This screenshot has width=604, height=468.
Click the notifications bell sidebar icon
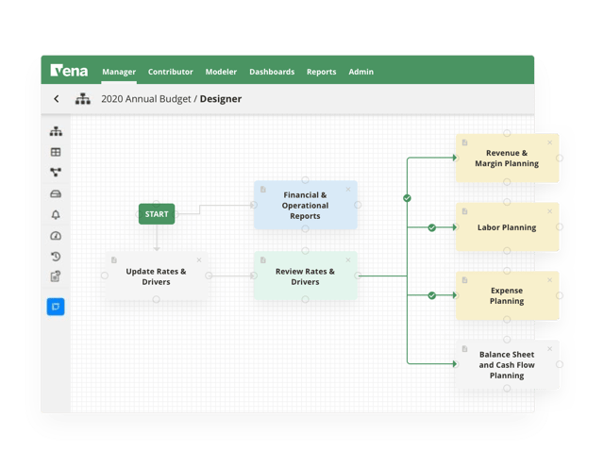click(56, 214)
